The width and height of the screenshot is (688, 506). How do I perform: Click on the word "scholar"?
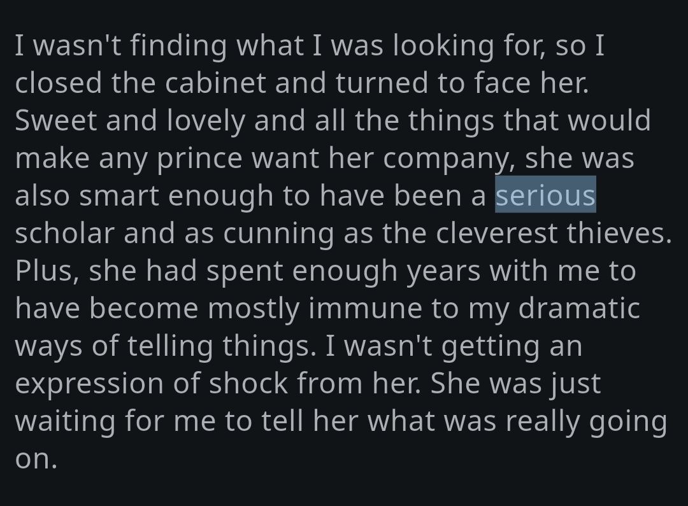point(64,234)
